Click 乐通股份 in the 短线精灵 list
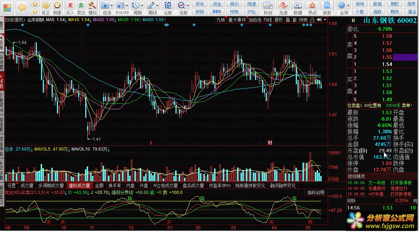 click(x=377, y=189)
